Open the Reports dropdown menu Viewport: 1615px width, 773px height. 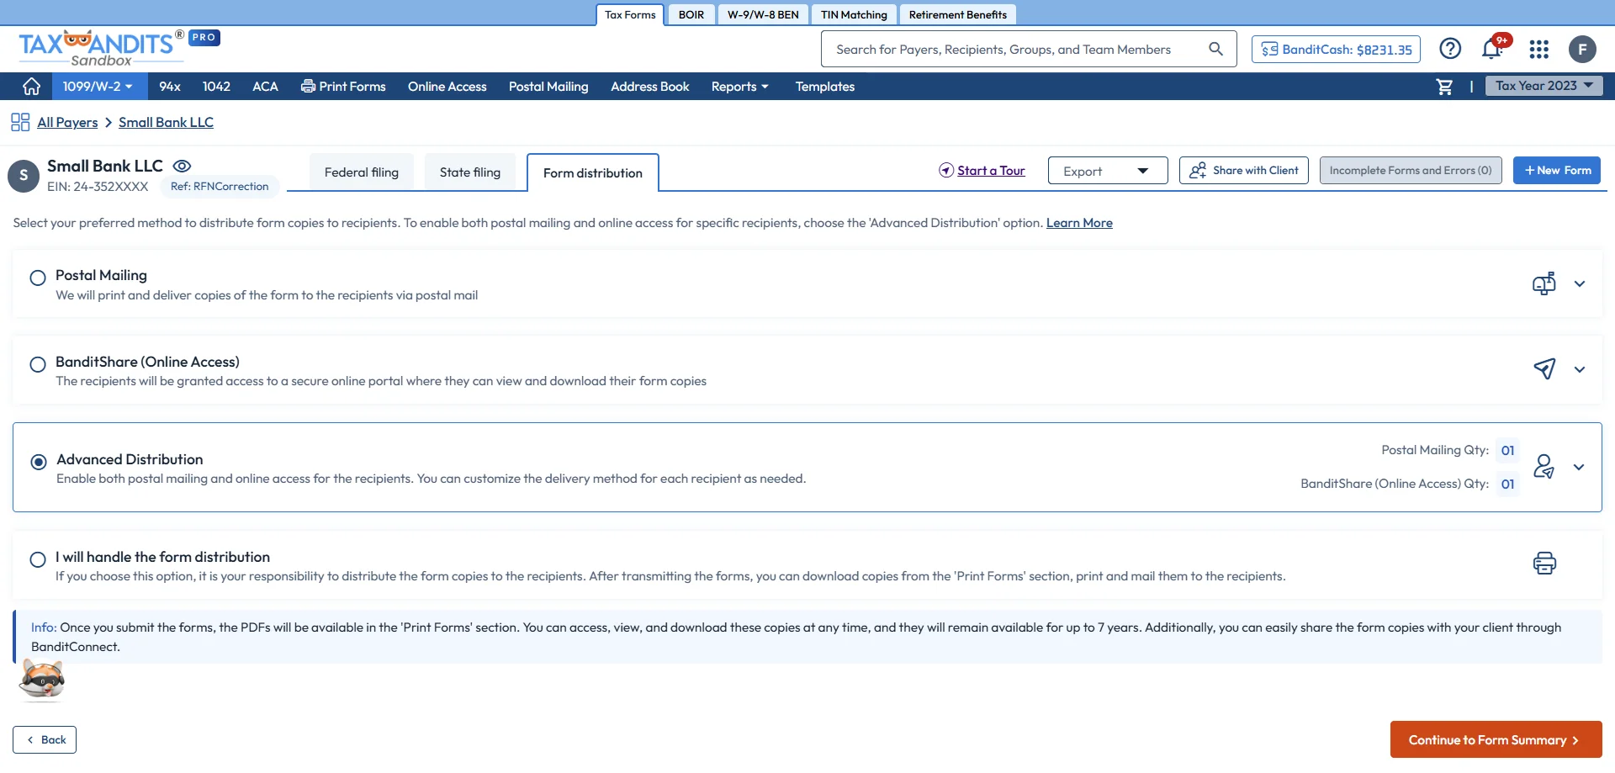tap(740, 87)
